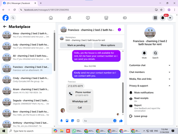
Task: Choose a sticker icon in composer
Action: 73,121
